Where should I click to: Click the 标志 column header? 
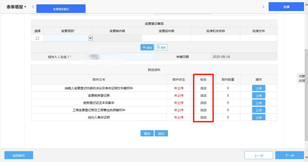click(x=203, y=80)
